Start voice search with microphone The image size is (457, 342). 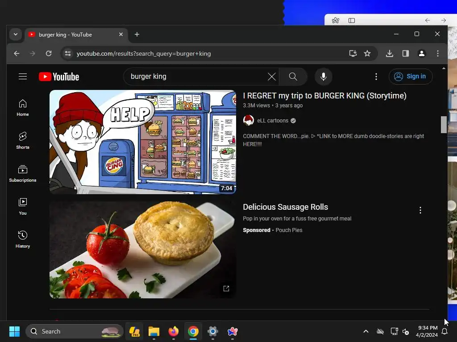324,77
